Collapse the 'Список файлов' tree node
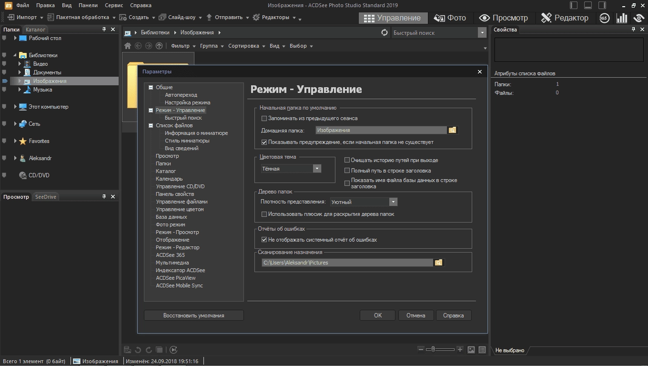The image size is (648, 366). (x=151, y=125)
